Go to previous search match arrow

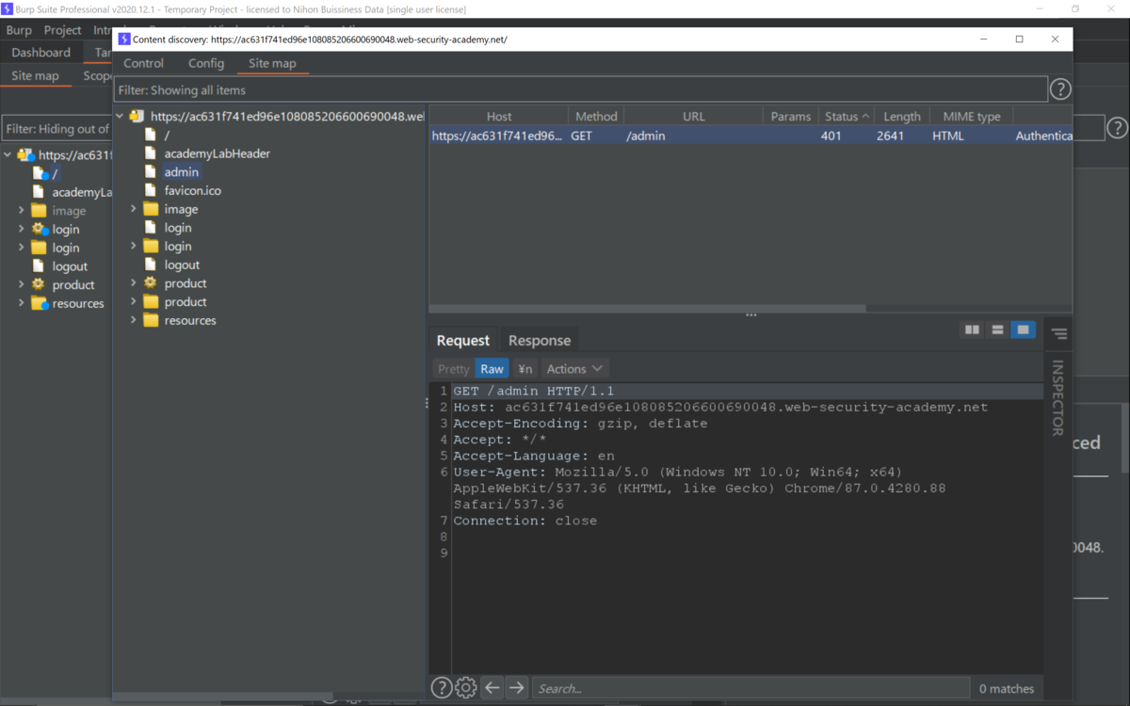[x=492, y=688]
